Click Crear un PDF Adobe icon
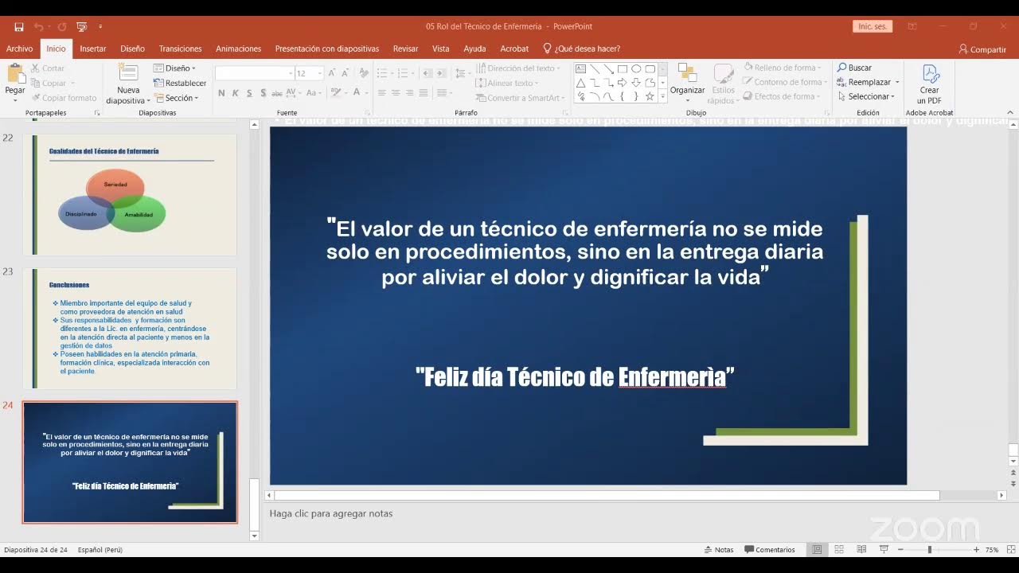1019x573 pixels. (x=930, y=74)
